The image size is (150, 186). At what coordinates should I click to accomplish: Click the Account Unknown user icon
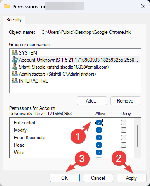click(15, 60)
